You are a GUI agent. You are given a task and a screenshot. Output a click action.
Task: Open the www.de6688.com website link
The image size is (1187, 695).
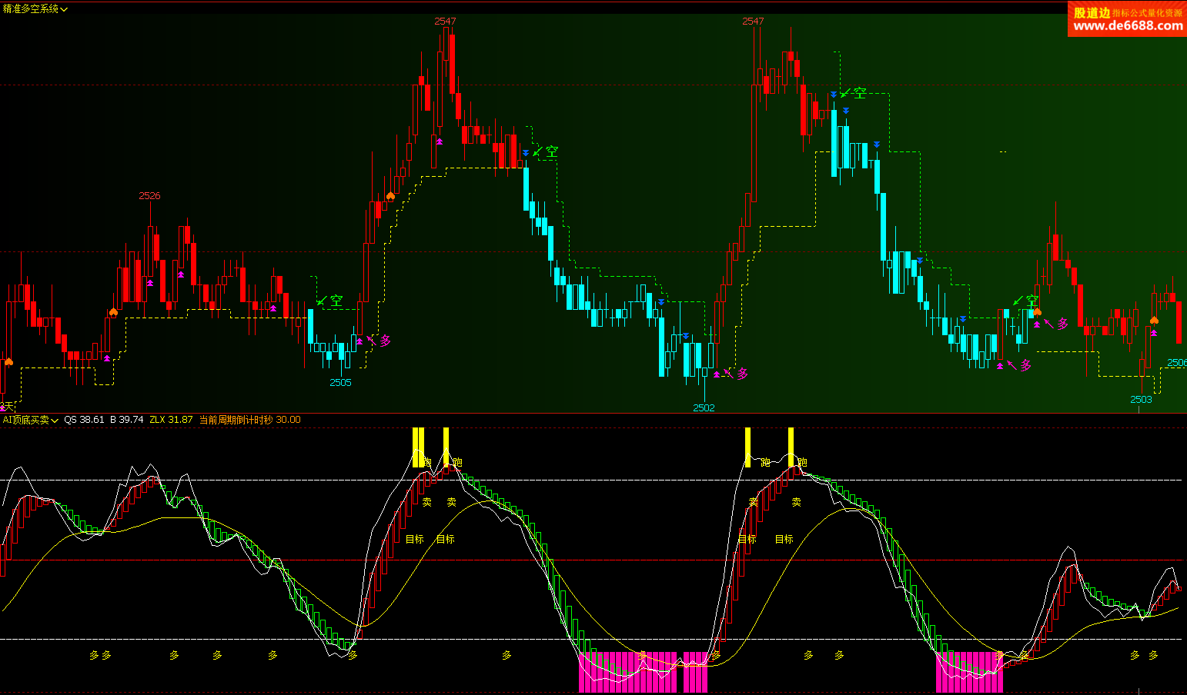point(1128,26)
